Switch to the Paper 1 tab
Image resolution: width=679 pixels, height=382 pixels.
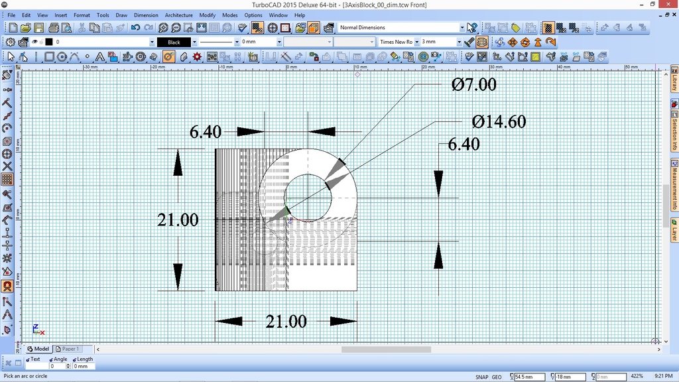68,348
